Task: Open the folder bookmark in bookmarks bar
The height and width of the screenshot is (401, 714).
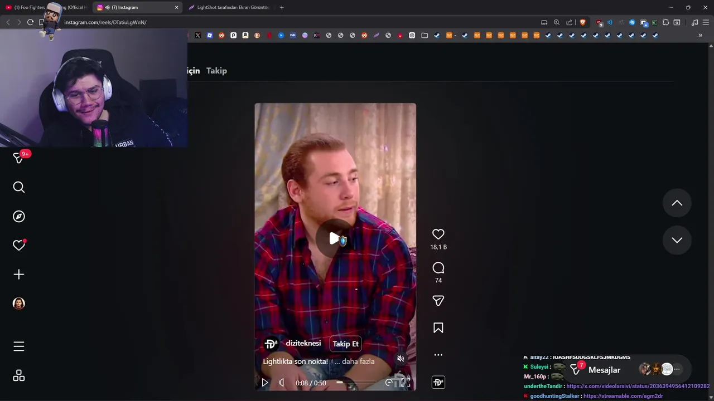Action: pyautogui.click(x=424, y=35)
